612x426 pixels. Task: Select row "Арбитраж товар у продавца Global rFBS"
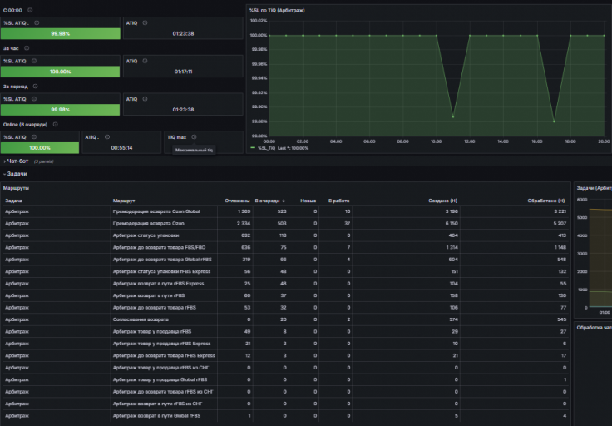(285, 379)
